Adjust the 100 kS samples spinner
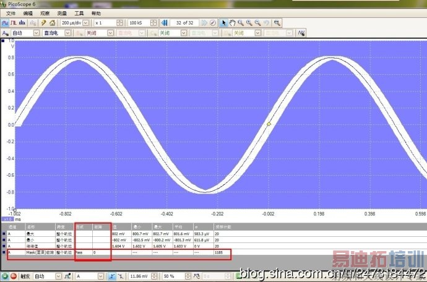427x282 pixels. click(153, 23)
